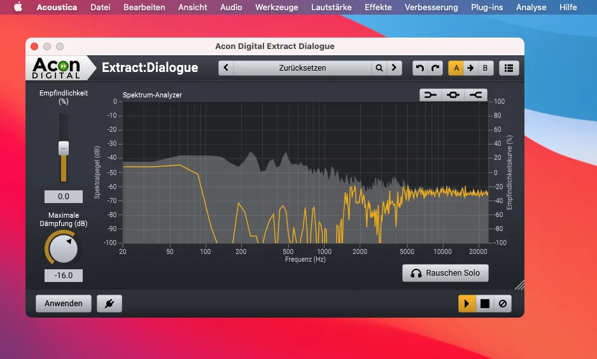Stop preview playback
The height and width of the screenshot is (359, 597).
point(485,304)
